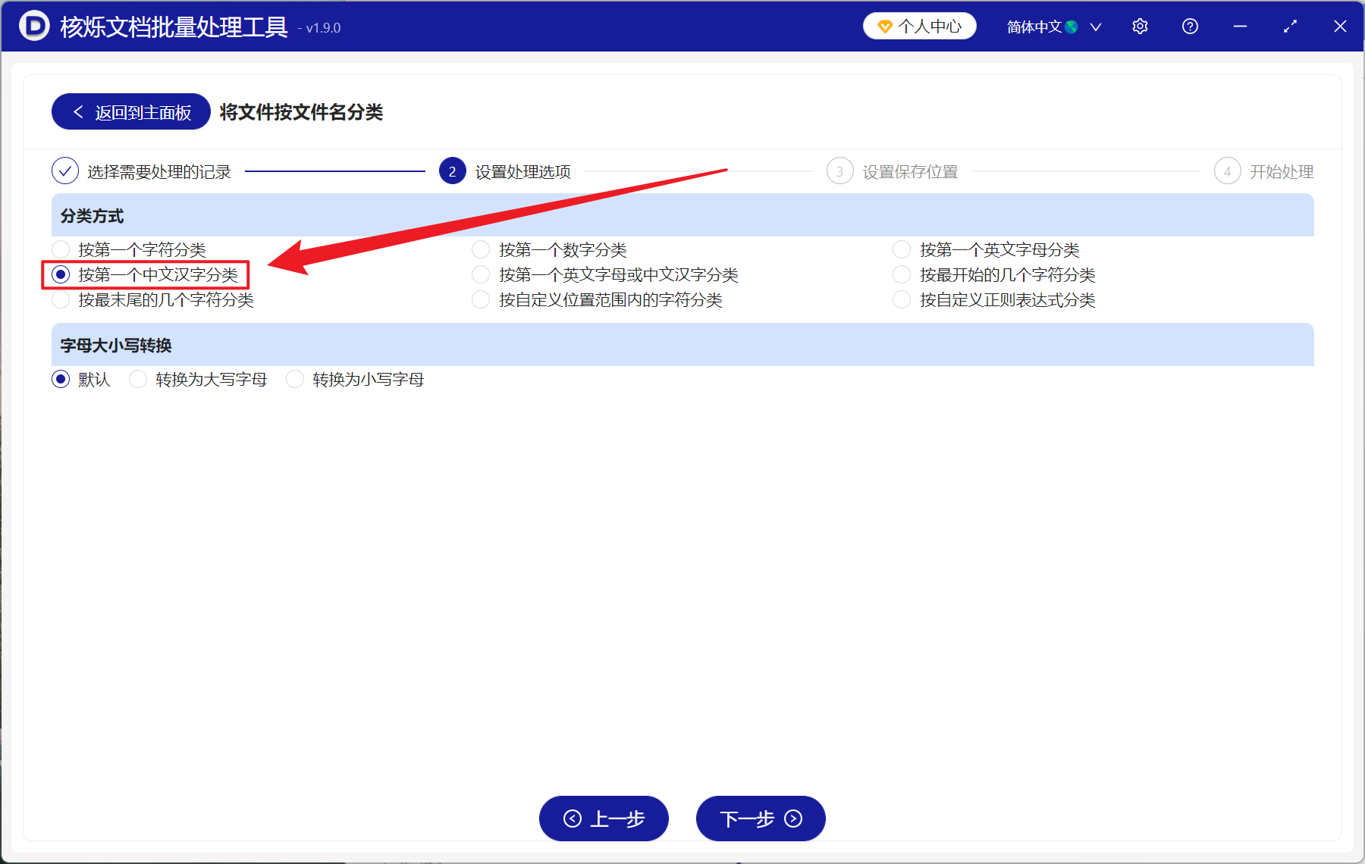Select 按自定义正则表达式分类 option
The width and height of the screenshot is (1365, 864).
pos(901,299)
